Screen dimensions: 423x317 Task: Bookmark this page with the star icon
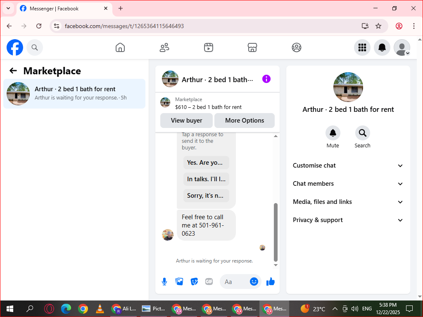tap(378, 26)
